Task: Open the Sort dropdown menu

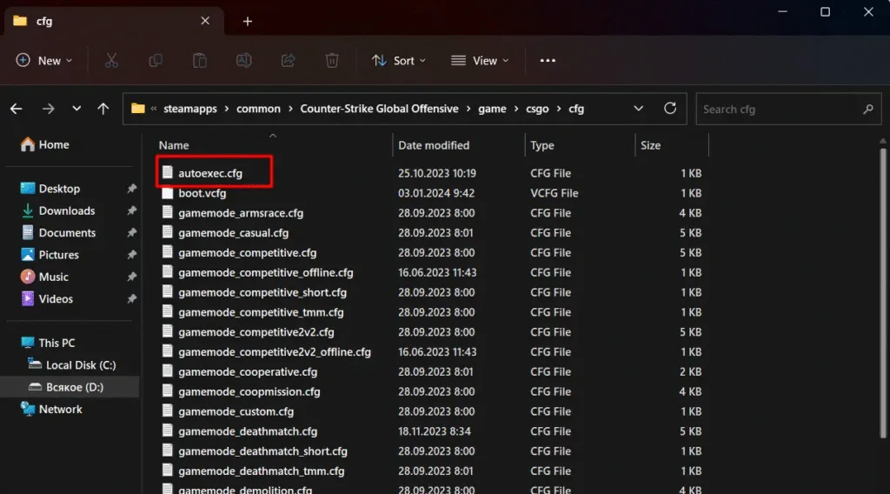Action: tap(398, 60)
